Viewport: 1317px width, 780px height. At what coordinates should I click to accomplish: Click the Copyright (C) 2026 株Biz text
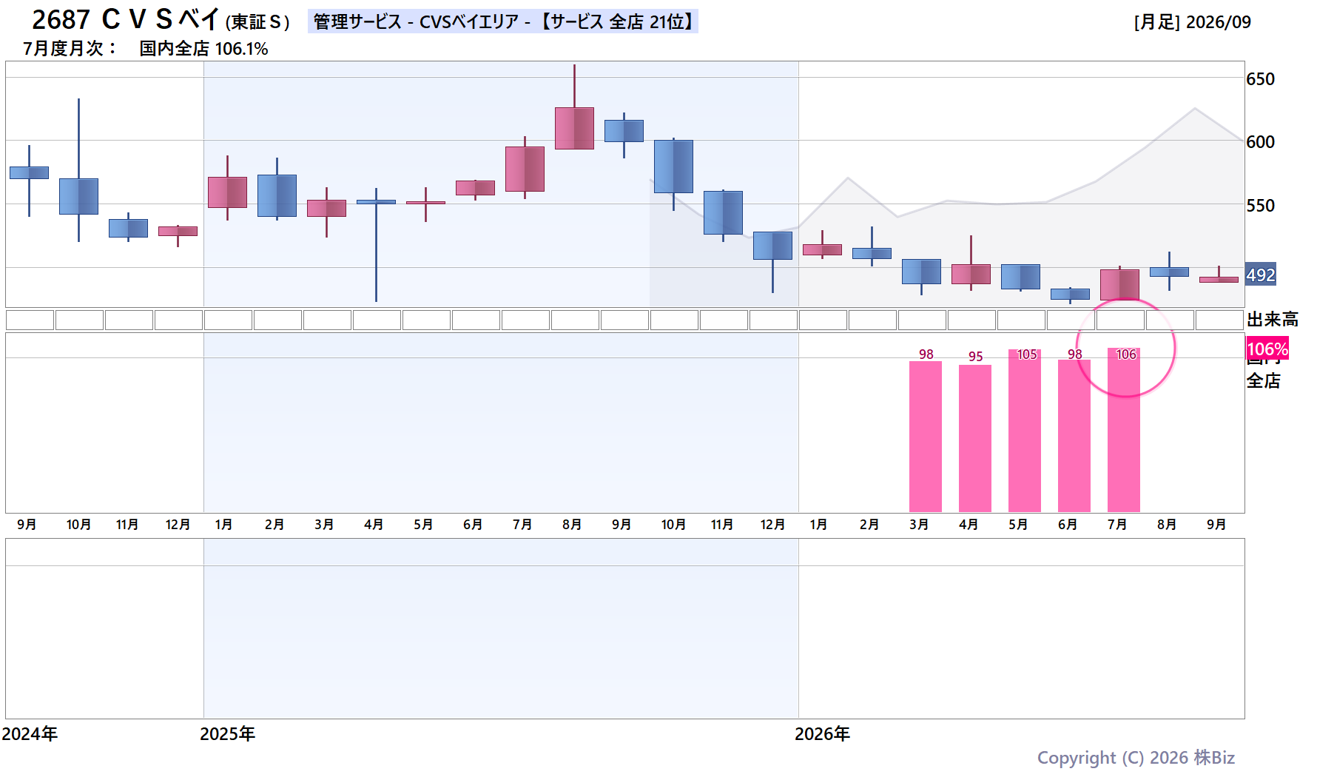[1136, 758]
